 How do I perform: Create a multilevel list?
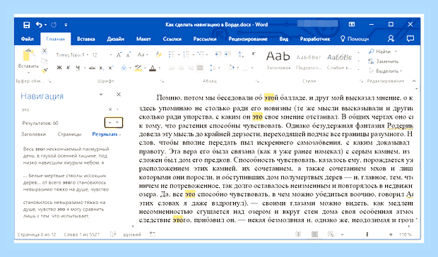[201, 54]
